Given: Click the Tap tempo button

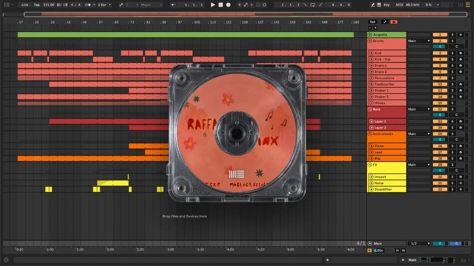Looking at the screenshot, I should click(37, 5).
